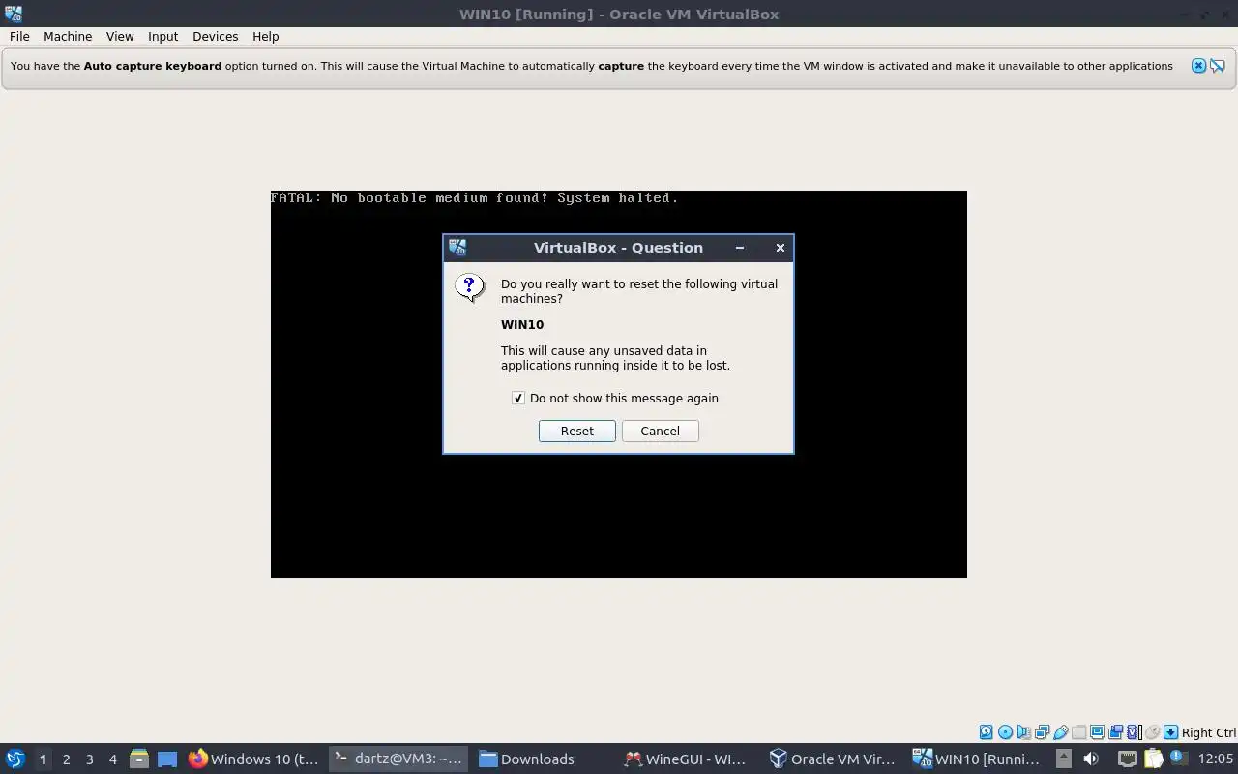
Task: Open the File menu
Action: (19, 36)
